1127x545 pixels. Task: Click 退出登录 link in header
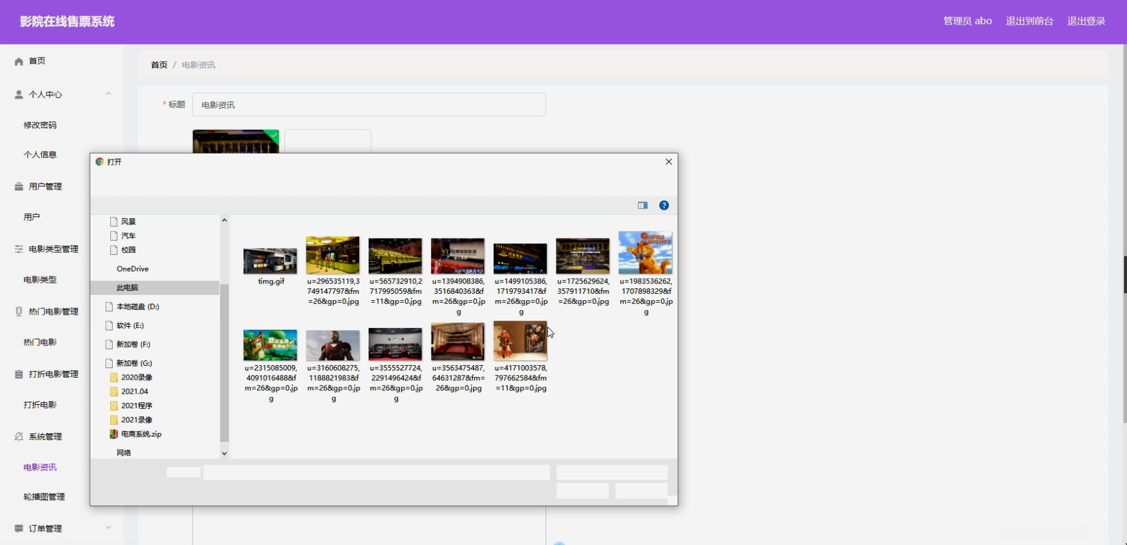click(1086, 21)
